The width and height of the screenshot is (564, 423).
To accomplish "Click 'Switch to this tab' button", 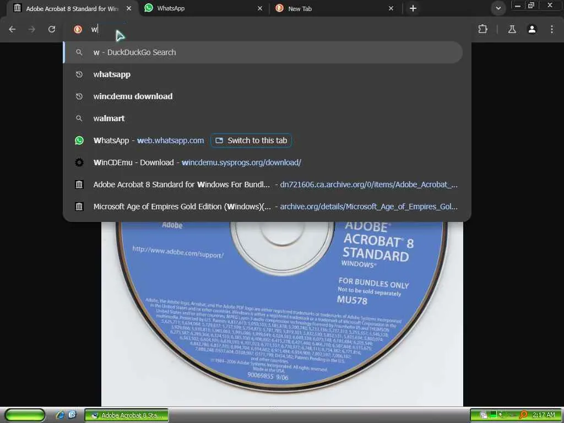I will click(251, 140).
